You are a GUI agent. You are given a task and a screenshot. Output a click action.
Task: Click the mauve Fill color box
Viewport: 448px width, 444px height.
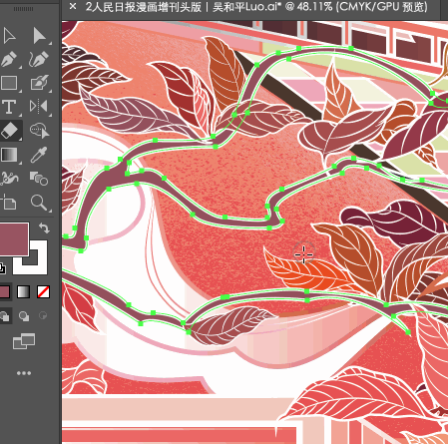(x=14, y=239)
